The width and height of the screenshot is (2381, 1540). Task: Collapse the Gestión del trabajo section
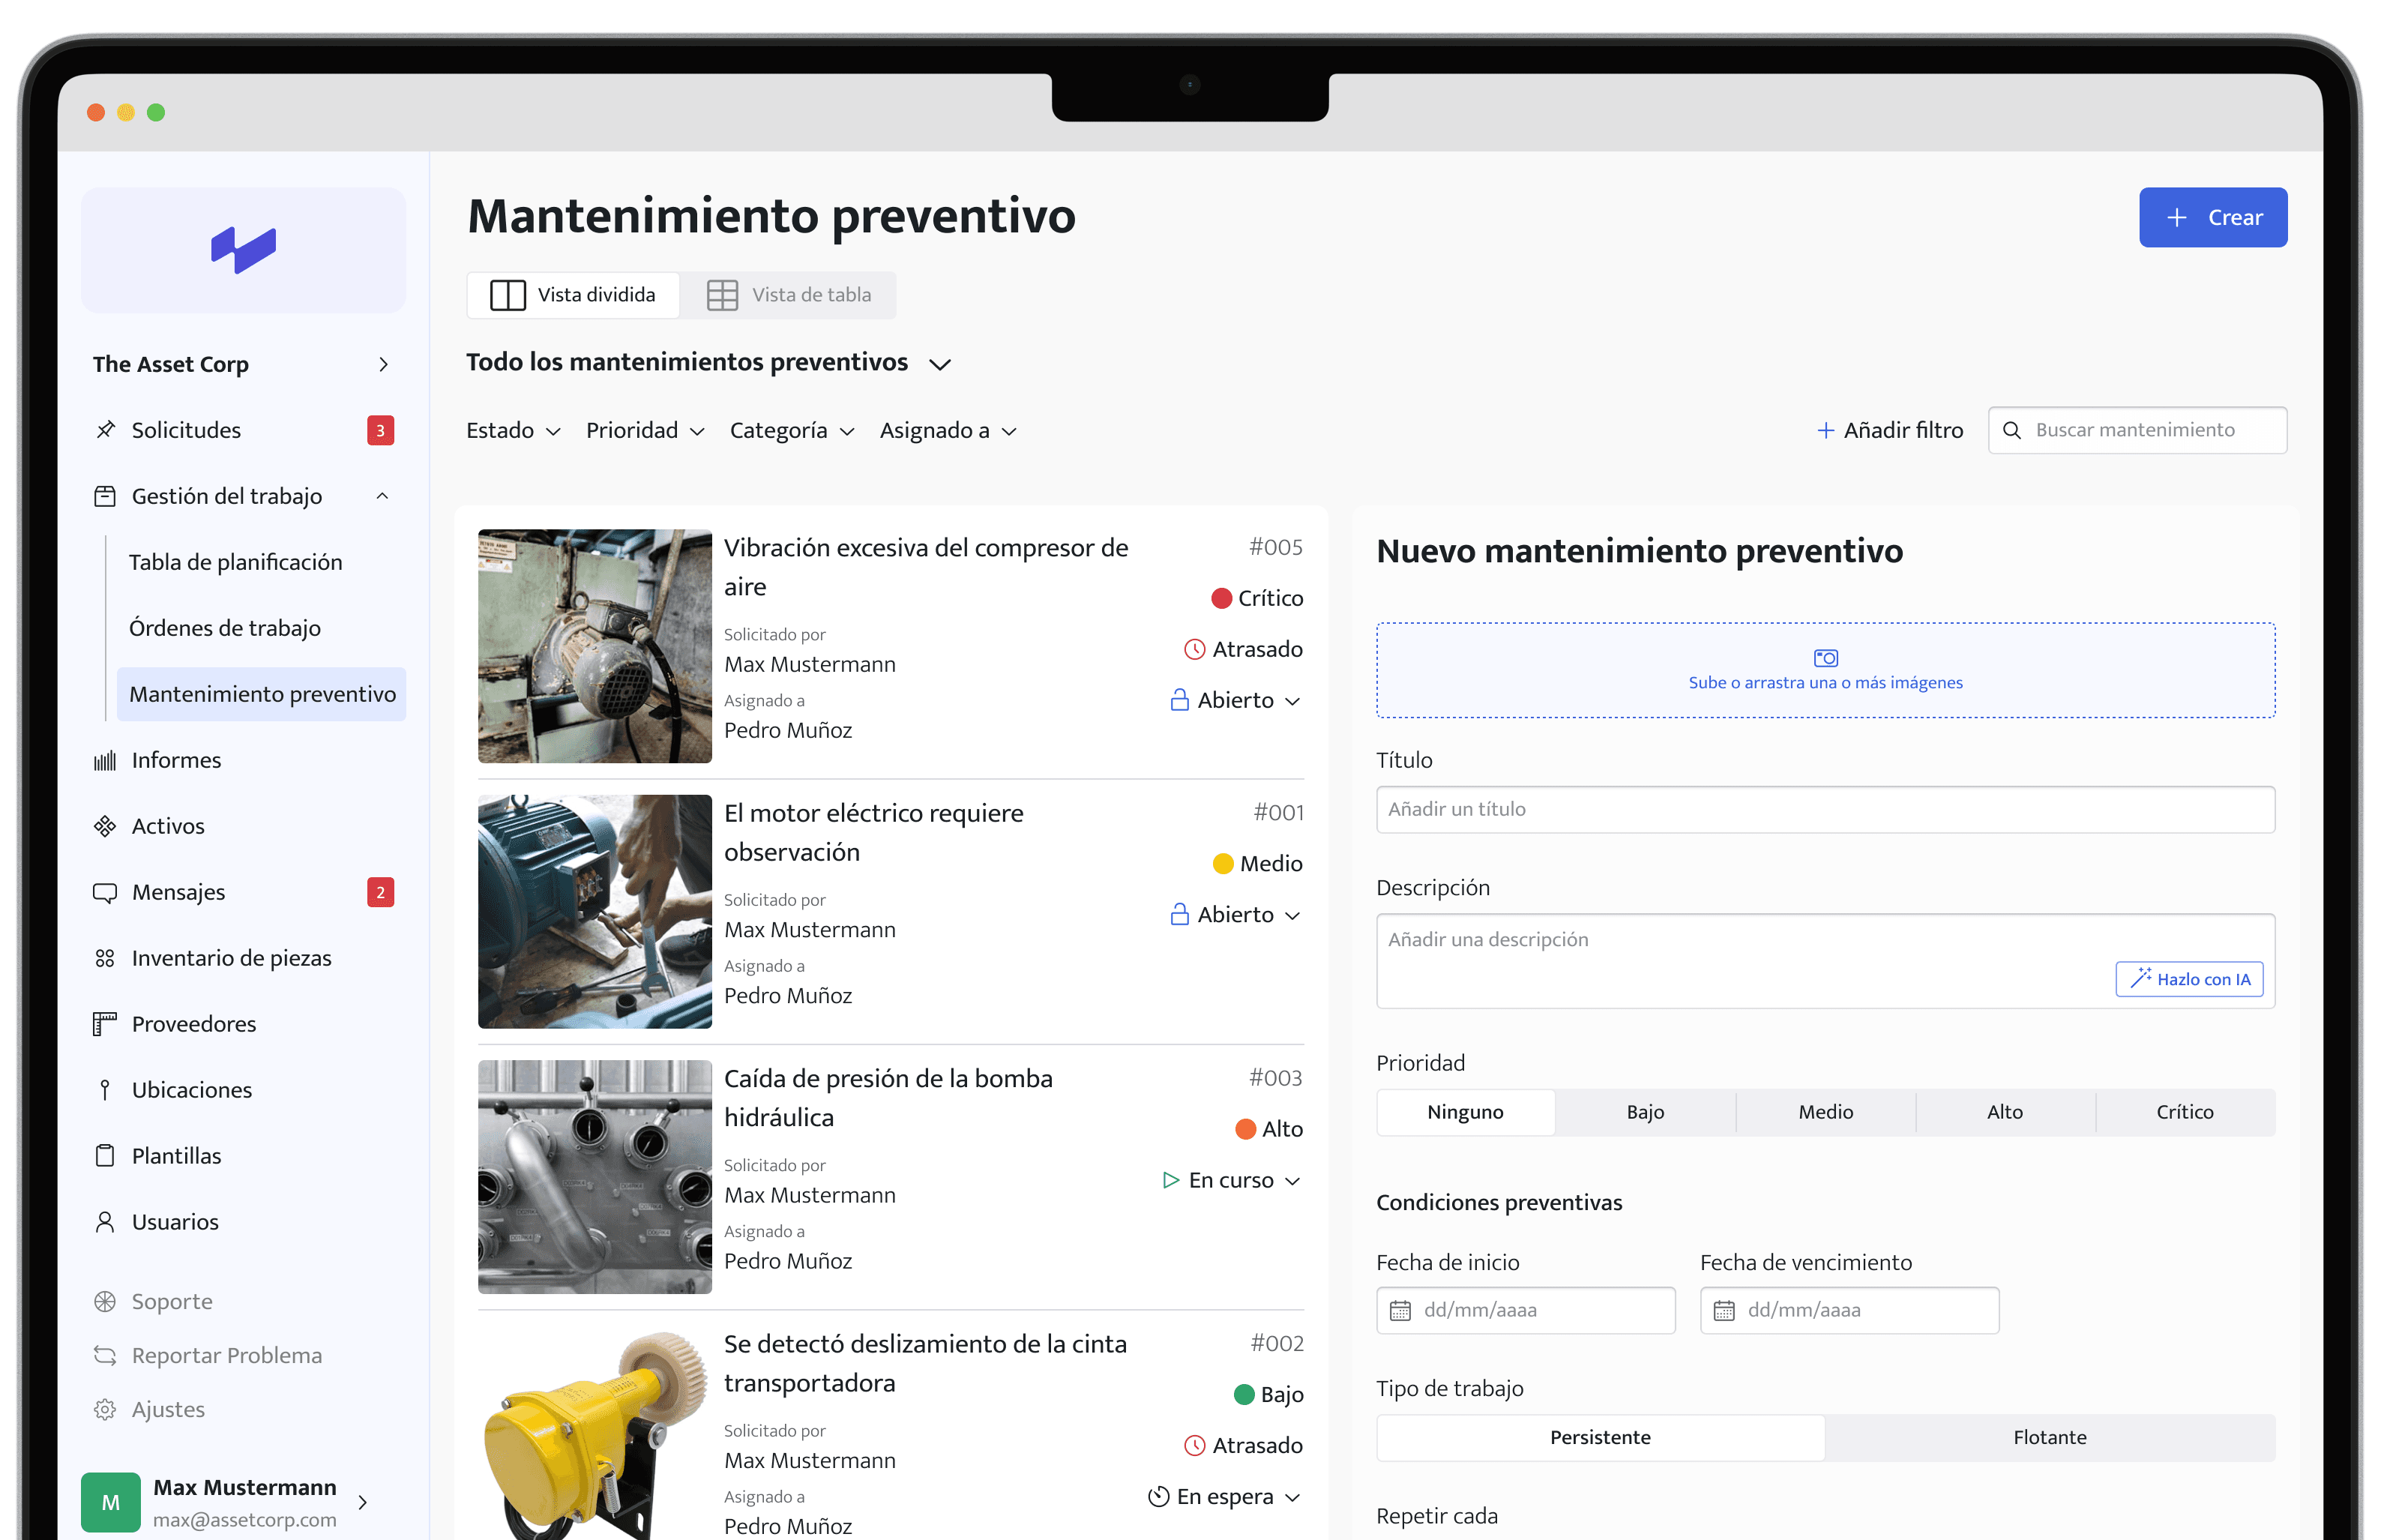(x=382, y=496)
